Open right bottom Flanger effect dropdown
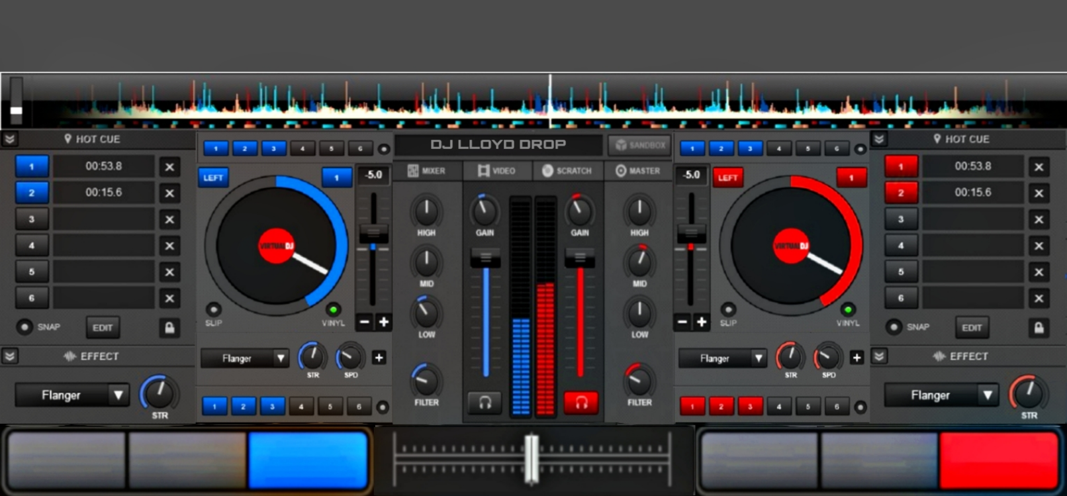 click(x=941, y=395)
